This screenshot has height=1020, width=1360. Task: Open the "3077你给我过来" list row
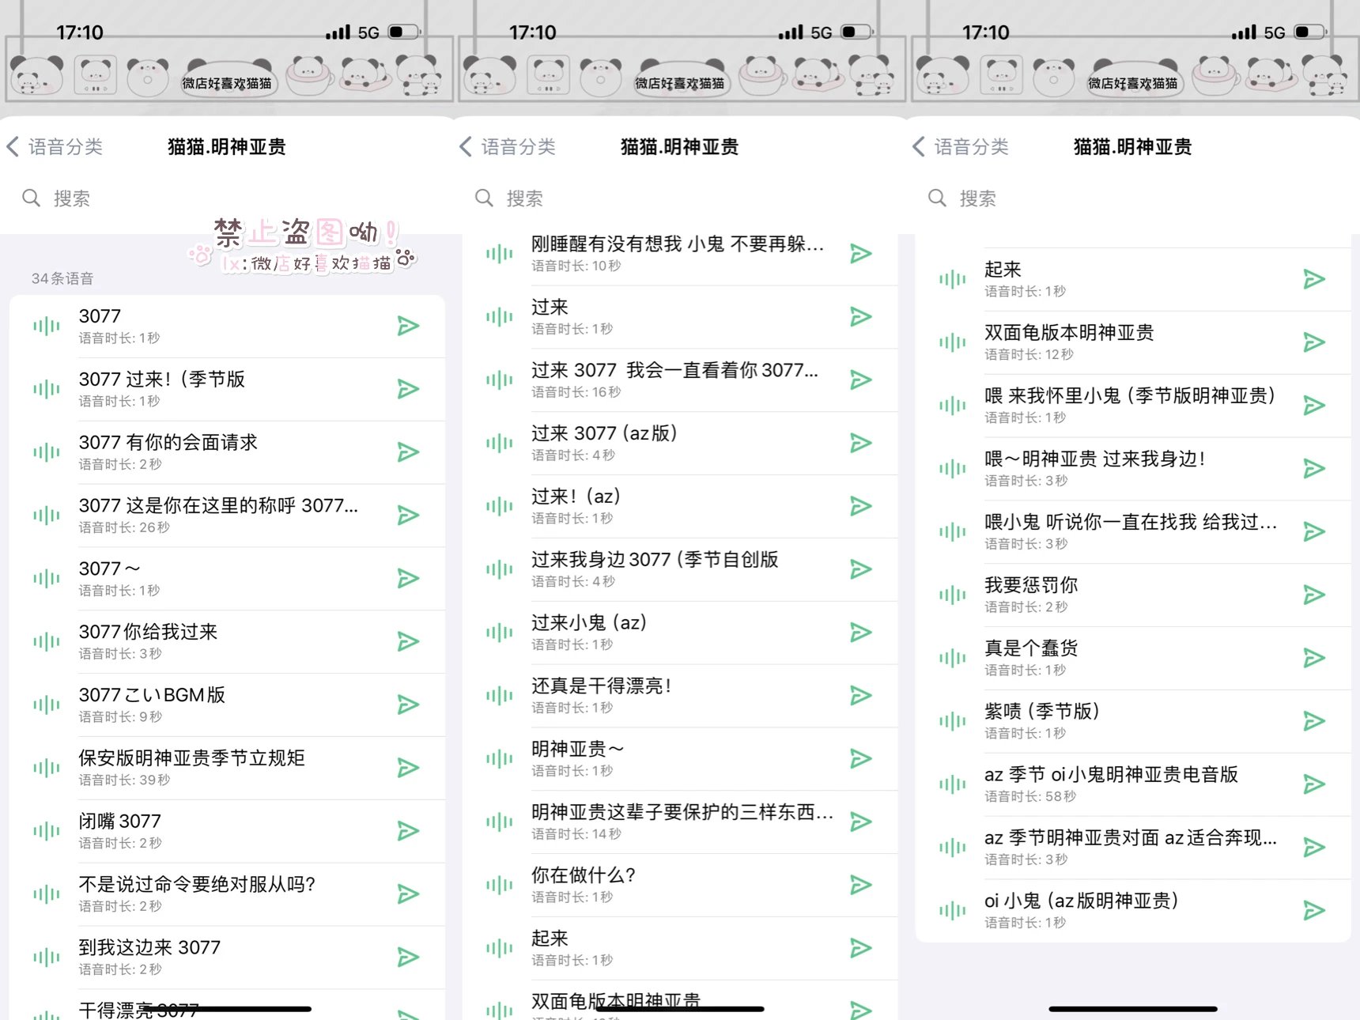point(228,641)
